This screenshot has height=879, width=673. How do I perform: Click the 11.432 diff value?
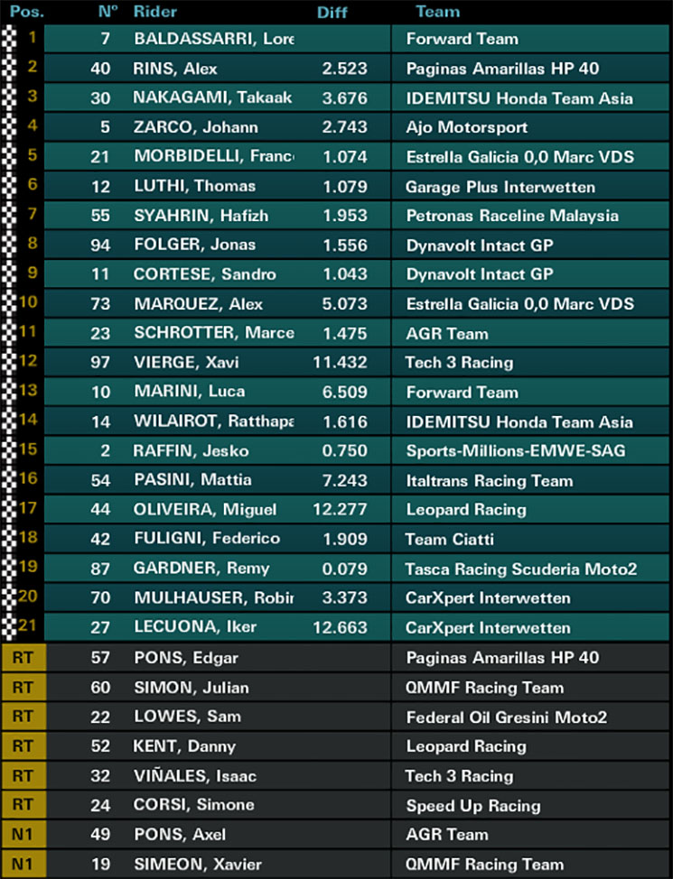(341, 363)
